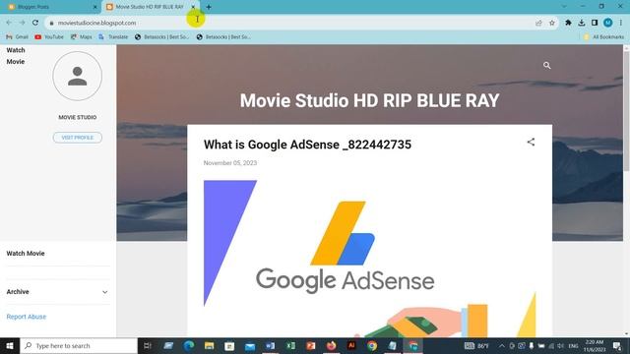
Task: Open the Translate bookmark
Action: click(x=113, y=37)
